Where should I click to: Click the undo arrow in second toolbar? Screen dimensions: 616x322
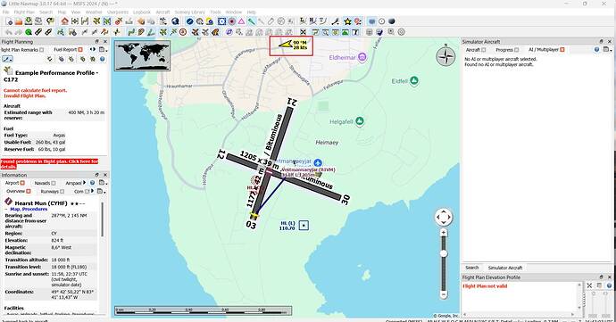pos(9,32)
